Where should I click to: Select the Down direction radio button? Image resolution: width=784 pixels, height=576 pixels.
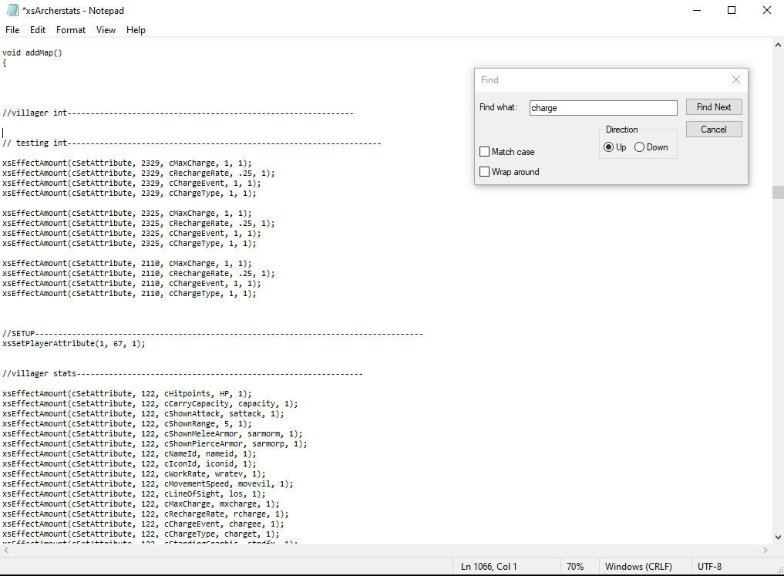[x=640, y=147]
